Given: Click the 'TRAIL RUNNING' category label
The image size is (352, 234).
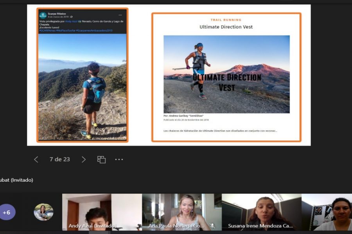Looking at the screenshot, I should point(226,20).
